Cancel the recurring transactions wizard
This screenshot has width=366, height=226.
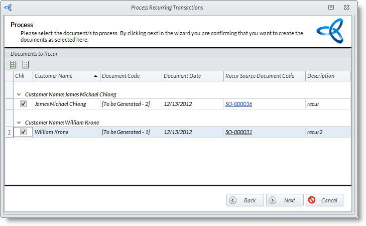coord(324,200)
